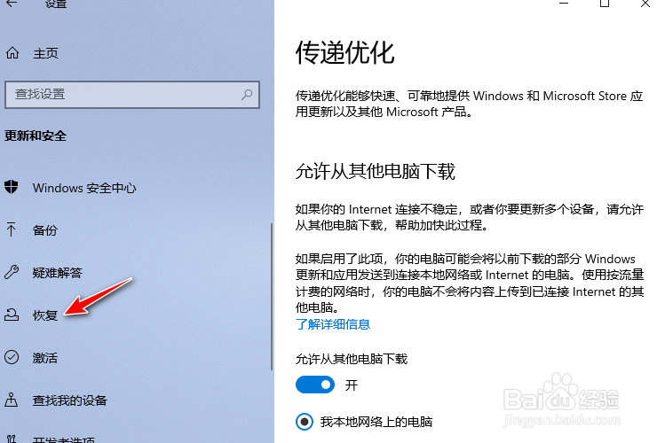Select 我本地网络上的电脑 radio button
This screenshot has width=657, height=443.
click(x=305, y=421)
